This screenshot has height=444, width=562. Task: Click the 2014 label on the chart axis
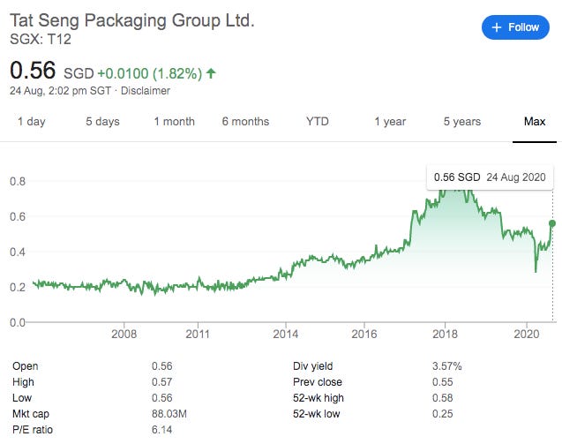pos(286,335)
